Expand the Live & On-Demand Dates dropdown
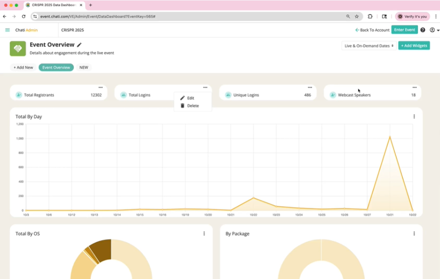This screenshot has height=279, width=440. [x=369, y=46]
